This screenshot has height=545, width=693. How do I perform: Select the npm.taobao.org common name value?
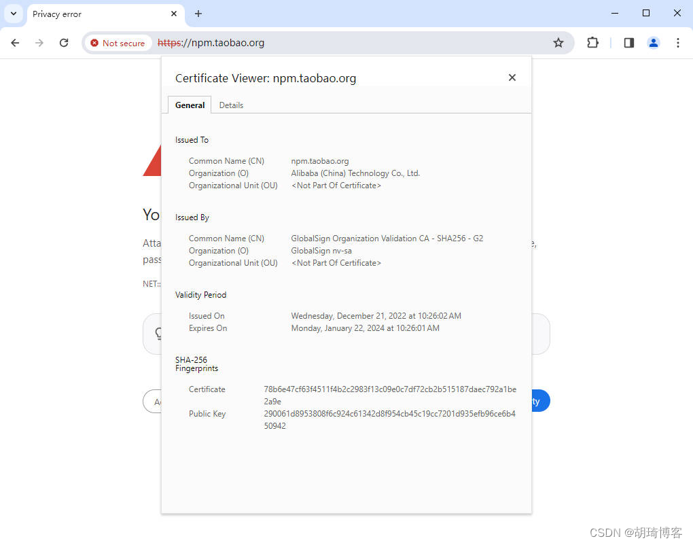[319, 161]
